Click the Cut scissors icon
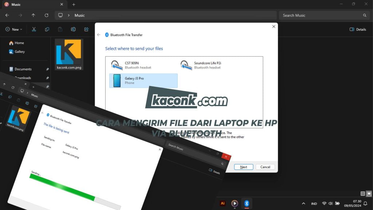Screen dimensions: 373x210 click(34, 29)
